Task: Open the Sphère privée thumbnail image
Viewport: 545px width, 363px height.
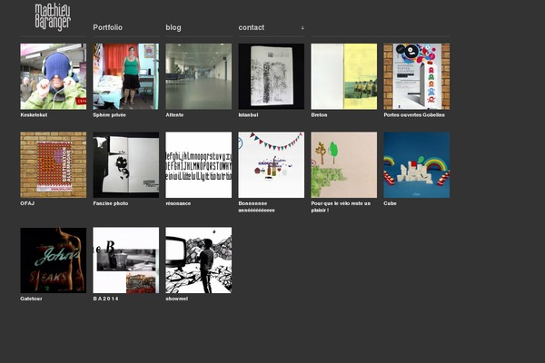Action: click(x=126, y=76)
